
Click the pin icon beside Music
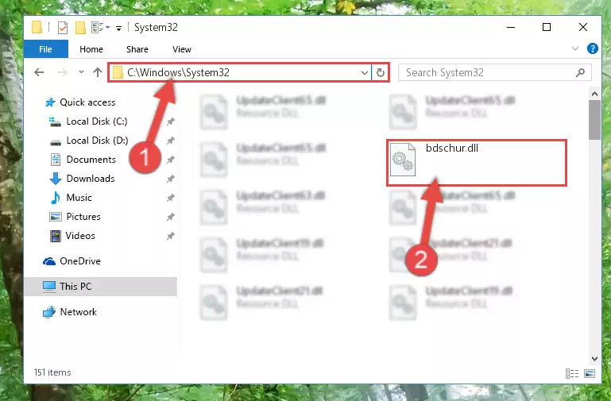click(x=170, y=199)
